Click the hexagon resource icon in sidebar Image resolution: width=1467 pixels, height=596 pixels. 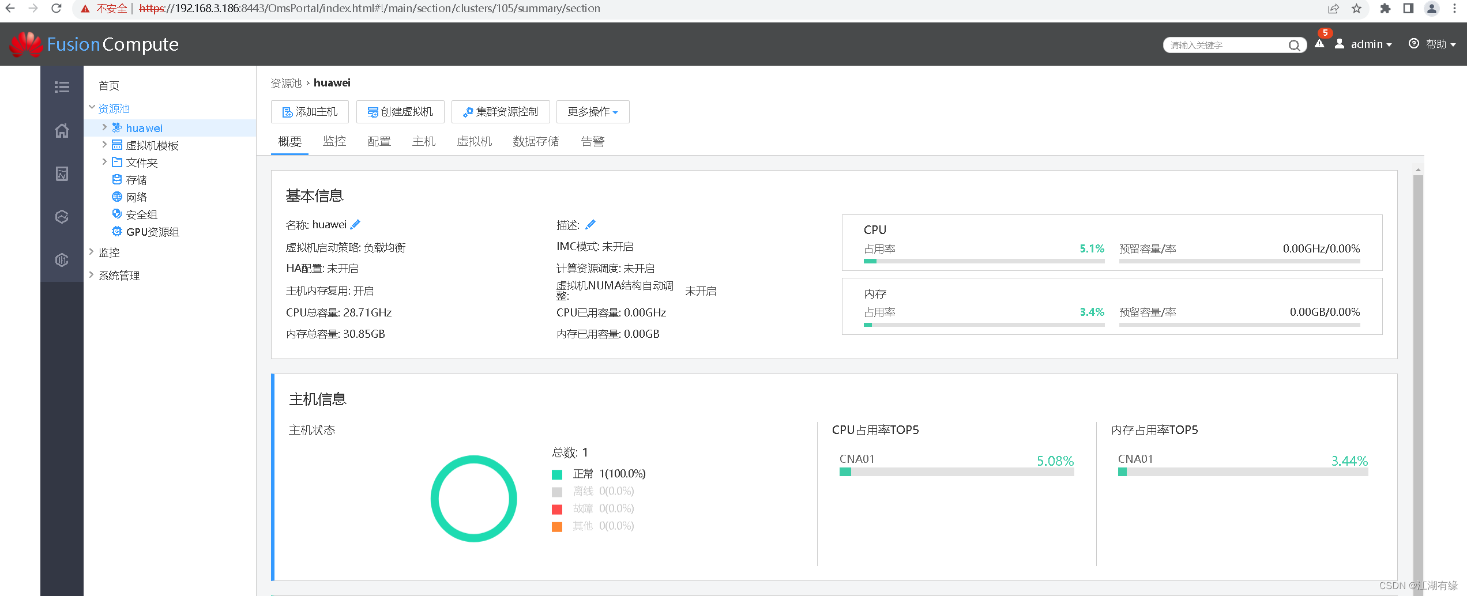(62, 217)
